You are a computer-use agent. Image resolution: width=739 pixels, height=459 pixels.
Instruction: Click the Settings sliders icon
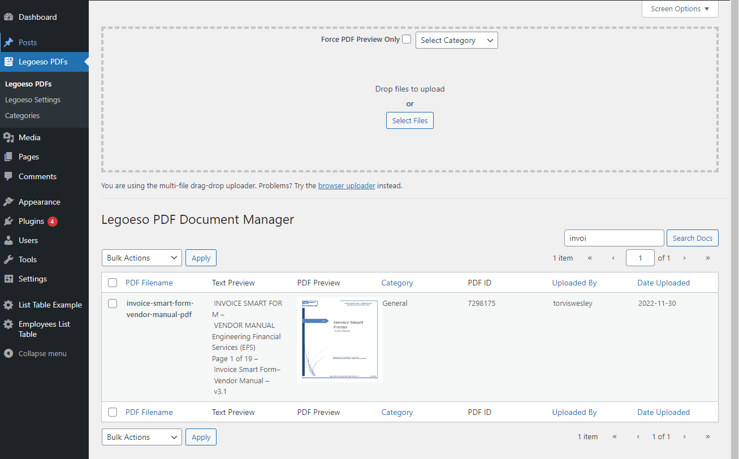[8, 279]
